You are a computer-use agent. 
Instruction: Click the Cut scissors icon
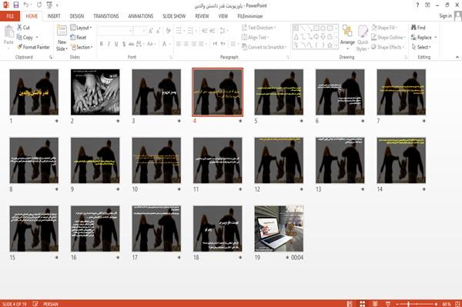point(19,28)
